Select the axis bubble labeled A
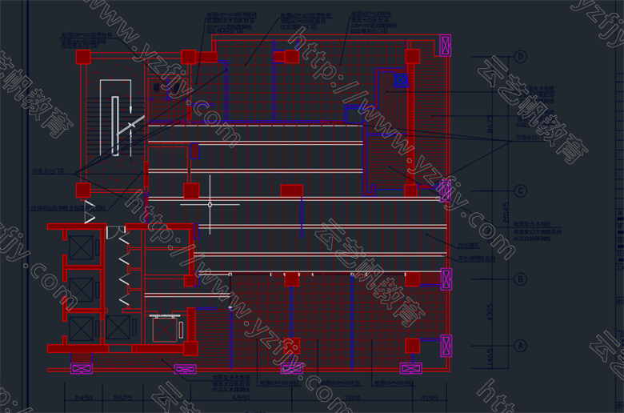This screenshot has width=624, height=413. [521, 346]
